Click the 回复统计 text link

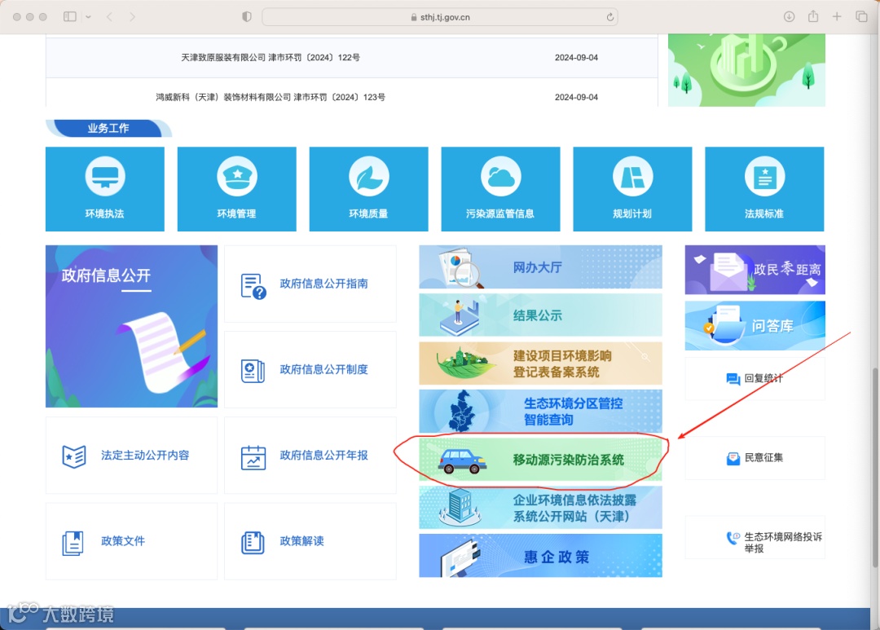click(763, 378)
